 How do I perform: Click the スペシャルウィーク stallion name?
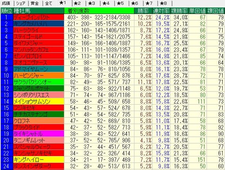click(38, 147)
